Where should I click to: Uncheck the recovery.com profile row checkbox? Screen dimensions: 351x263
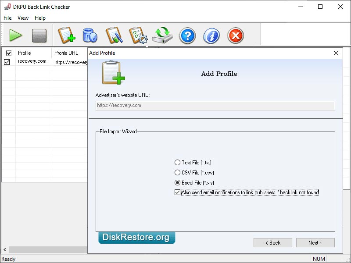[7, 62]
